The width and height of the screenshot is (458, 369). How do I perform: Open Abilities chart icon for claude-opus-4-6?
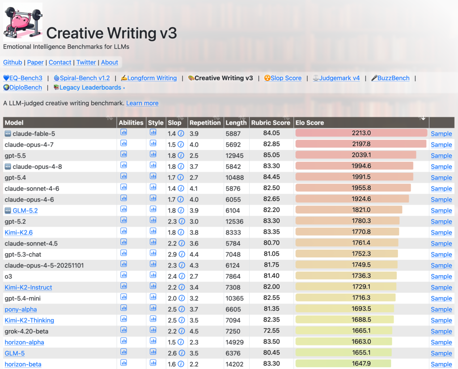click(x=123, y=198)
